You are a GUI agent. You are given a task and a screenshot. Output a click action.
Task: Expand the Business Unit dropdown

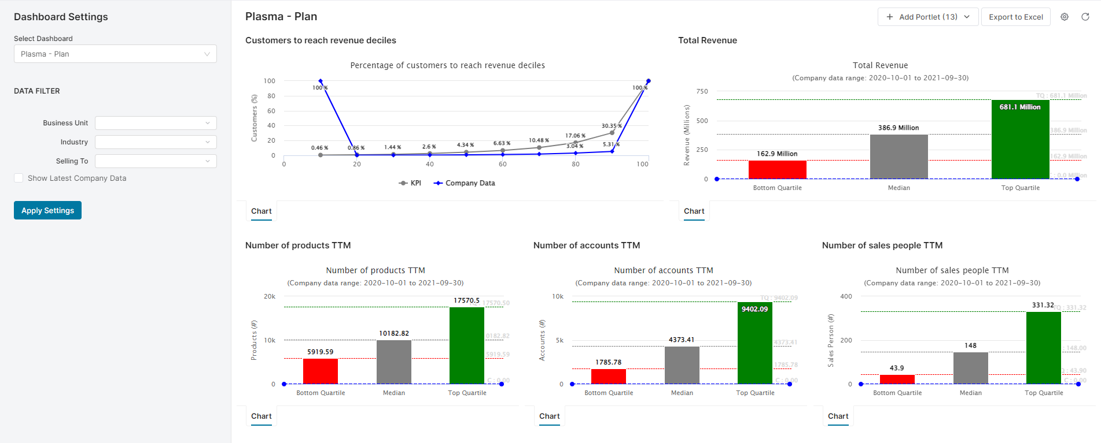156,123
